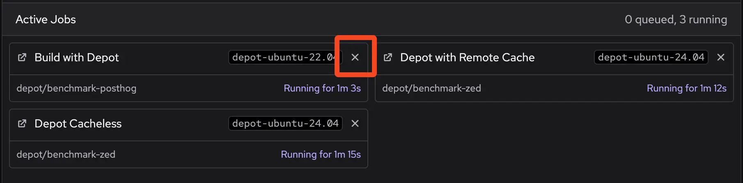Click the depot/benchmark-posthog repository name

[x=76, y=89]
